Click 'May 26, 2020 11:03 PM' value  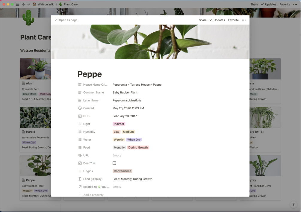[x=128, y=108]
